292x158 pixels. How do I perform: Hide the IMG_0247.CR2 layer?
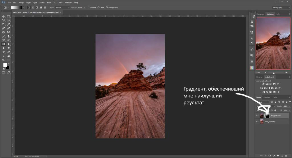257,121
